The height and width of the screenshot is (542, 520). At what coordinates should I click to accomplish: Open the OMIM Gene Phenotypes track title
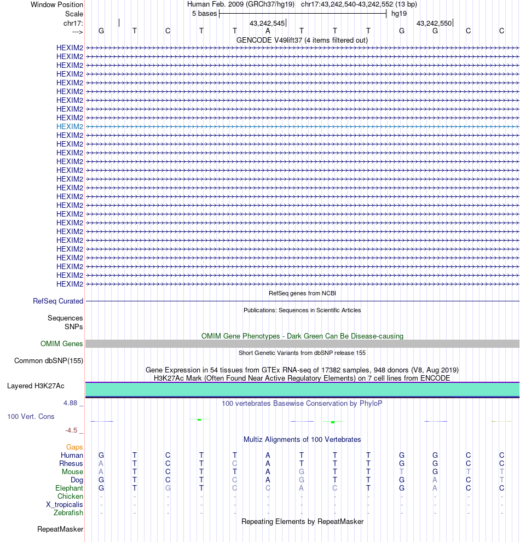(x=302, y=336)
